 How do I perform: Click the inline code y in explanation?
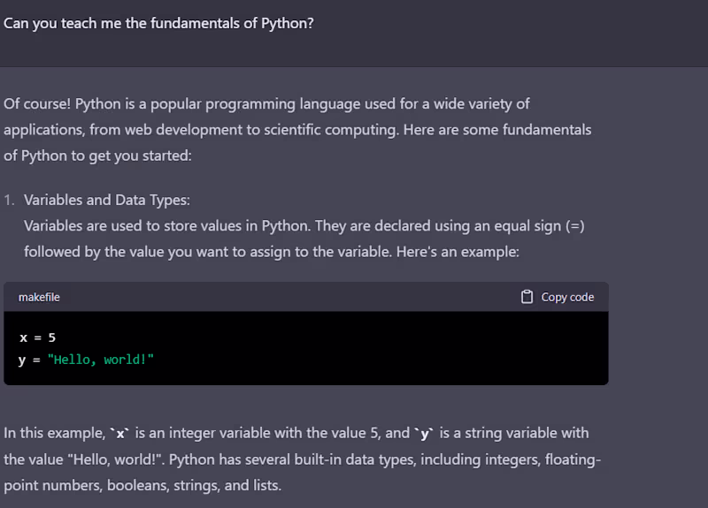coord(426,433)
